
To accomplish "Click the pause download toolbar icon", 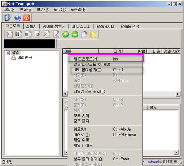I will click(19, 35).
